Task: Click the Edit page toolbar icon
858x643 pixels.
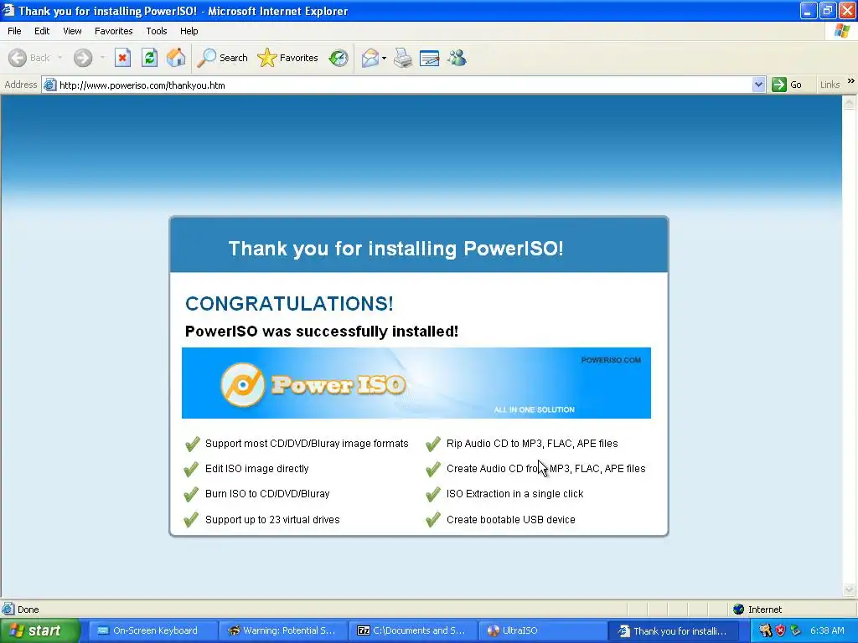Action: [430, 58]
